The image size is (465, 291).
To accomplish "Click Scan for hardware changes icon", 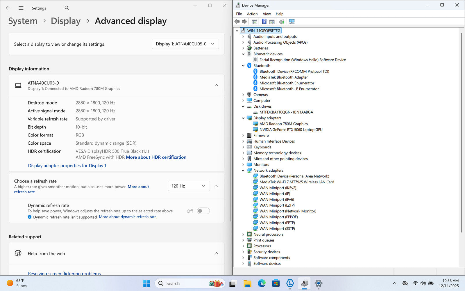I will click(x=292, y=22).
